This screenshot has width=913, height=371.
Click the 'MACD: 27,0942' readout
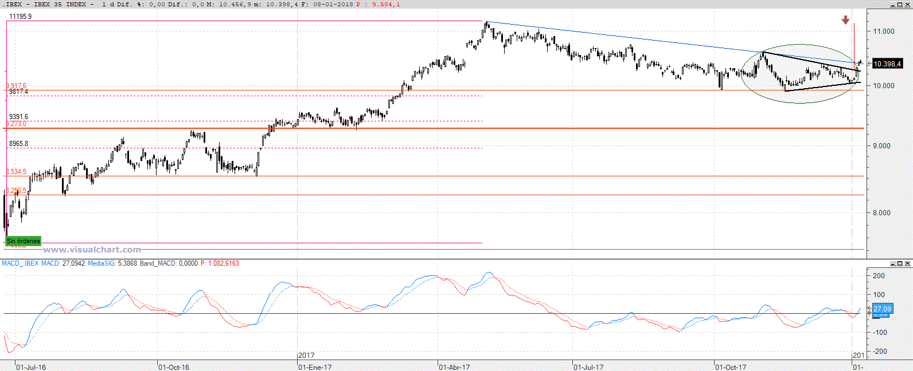tap(63, 263)
